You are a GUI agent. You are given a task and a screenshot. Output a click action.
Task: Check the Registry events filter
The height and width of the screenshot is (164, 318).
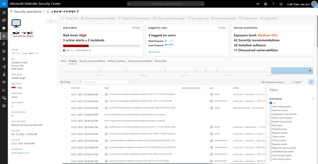click(271, 144)
